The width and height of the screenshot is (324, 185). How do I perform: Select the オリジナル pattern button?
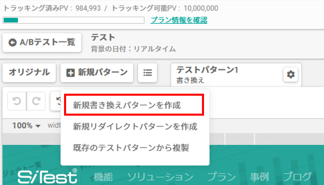coord(29,73)
